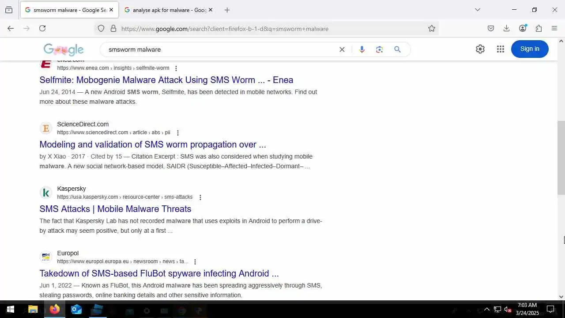Click Europol site favicon
The image size is (565, 318).
coord(46,257)
